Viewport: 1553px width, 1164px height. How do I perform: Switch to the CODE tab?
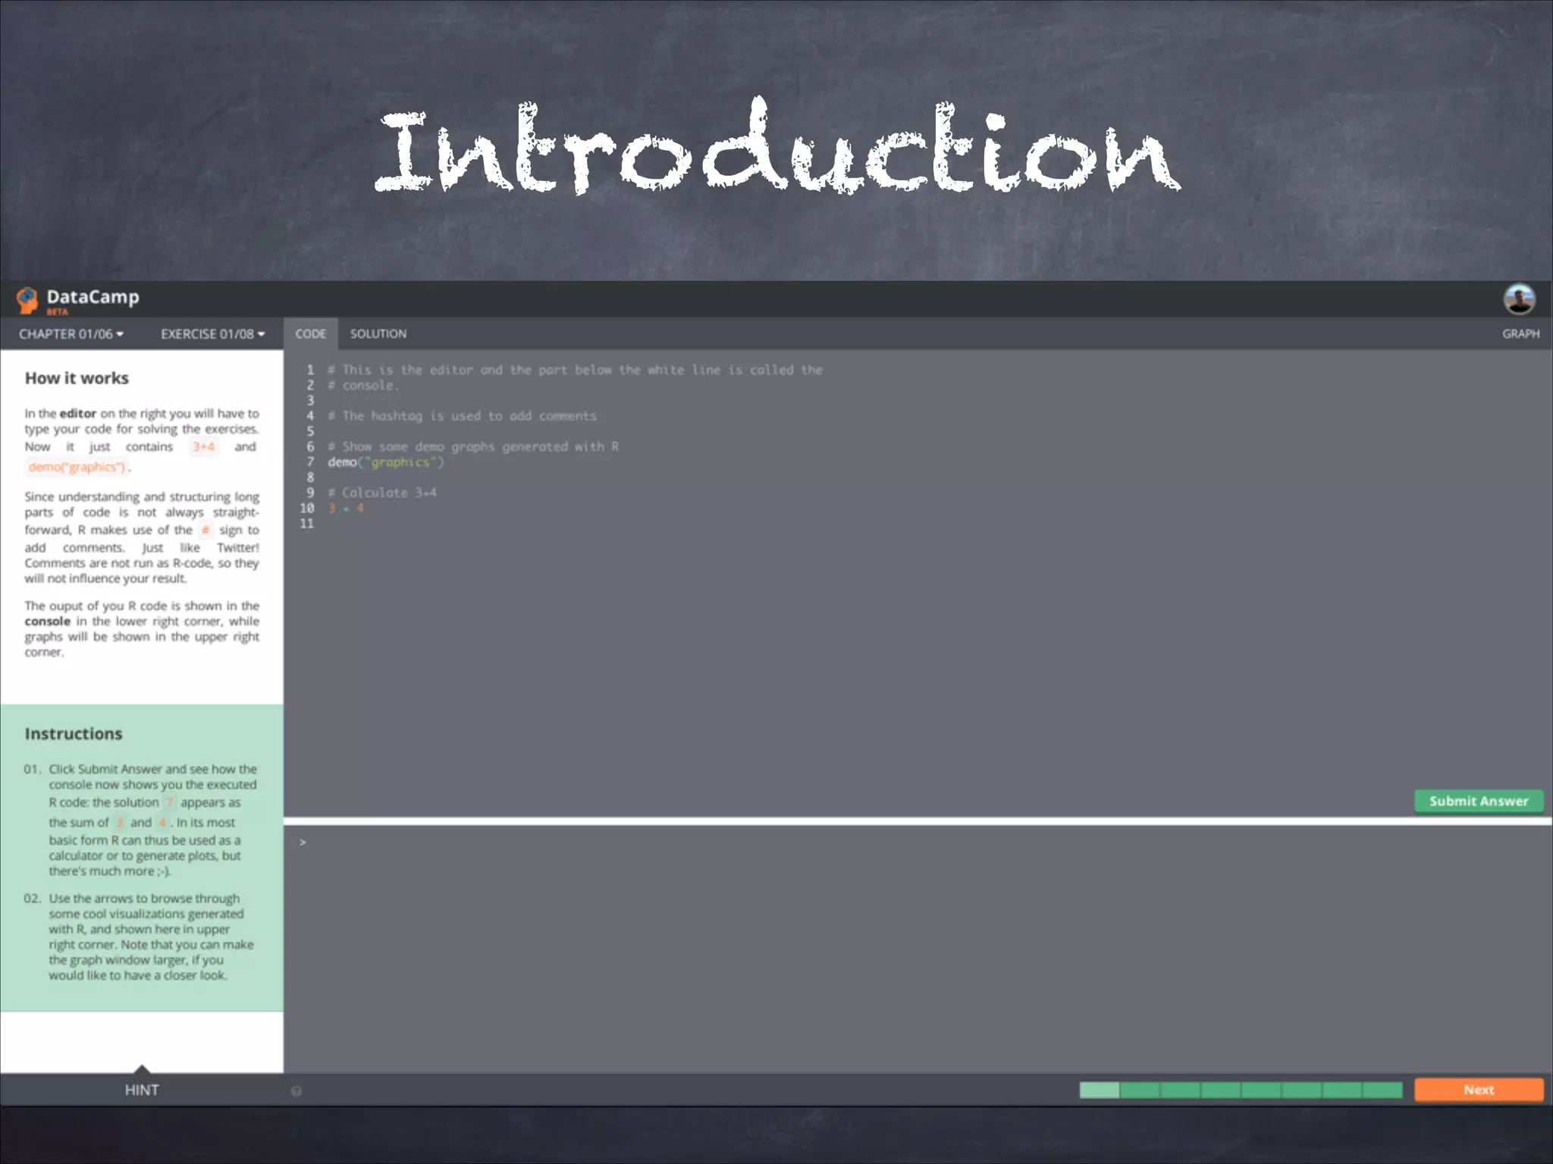coord(310,334)
